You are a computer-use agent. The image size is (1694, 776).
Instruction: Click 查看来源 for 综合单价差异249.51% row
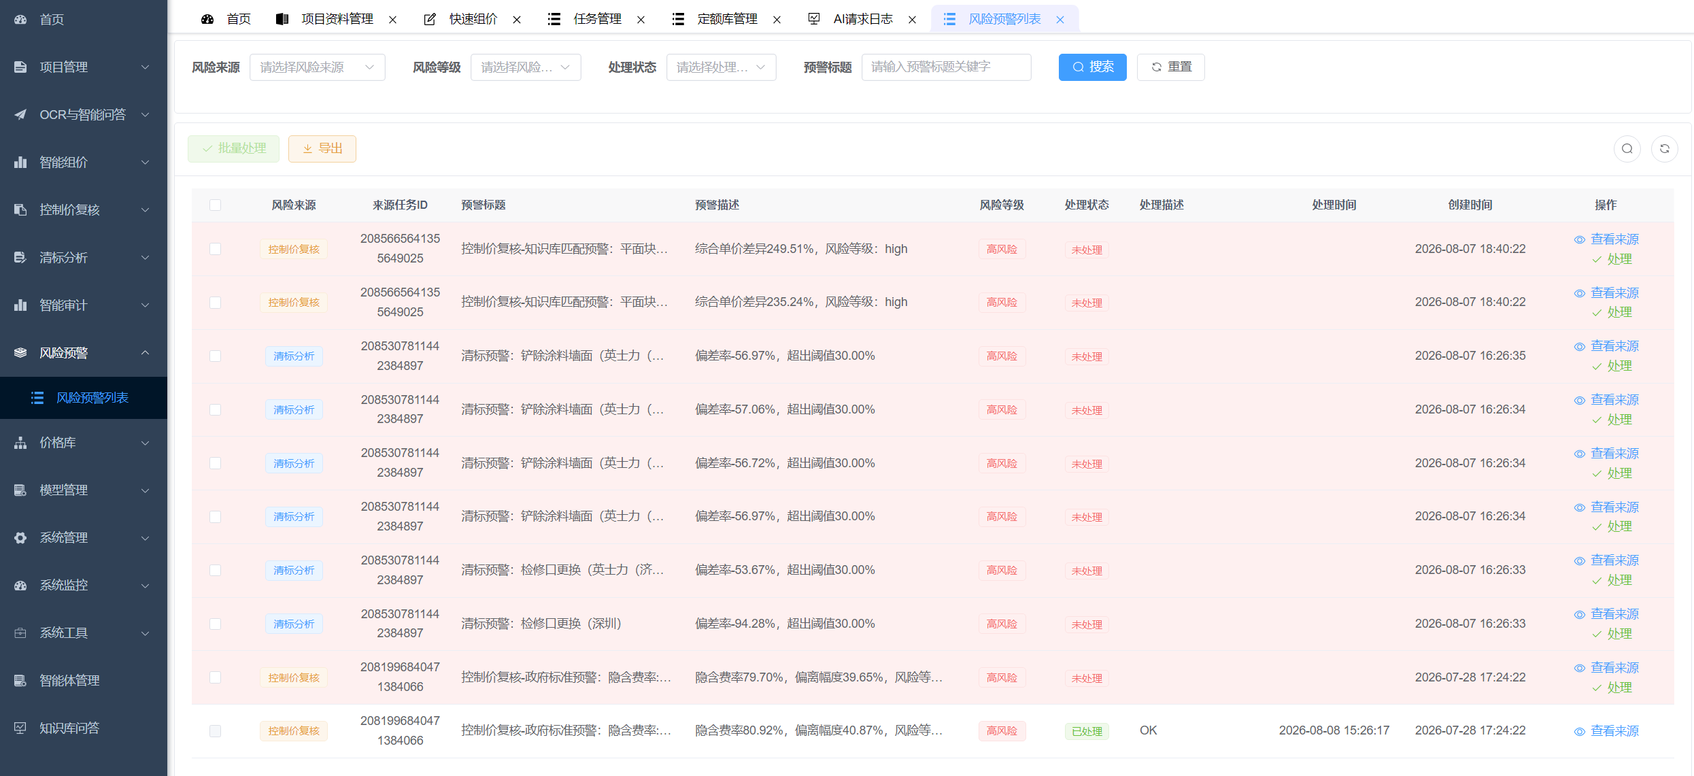click(1606, 239)
